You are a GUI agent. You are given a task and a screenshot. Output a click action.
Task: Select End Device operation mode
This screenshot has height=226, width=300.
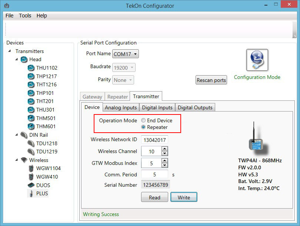(x=143, y=120)
